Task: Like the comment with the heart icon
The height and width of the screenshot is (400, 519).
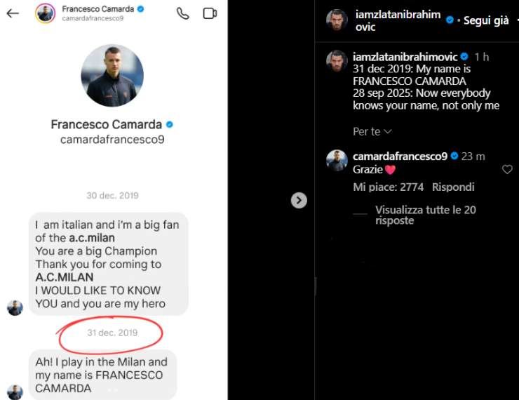Action: click(x=507, y=170)
